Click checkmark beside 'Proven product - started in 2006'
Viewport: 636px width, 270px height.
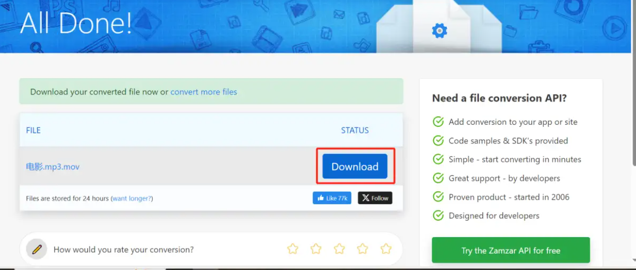tap(438, 197)
